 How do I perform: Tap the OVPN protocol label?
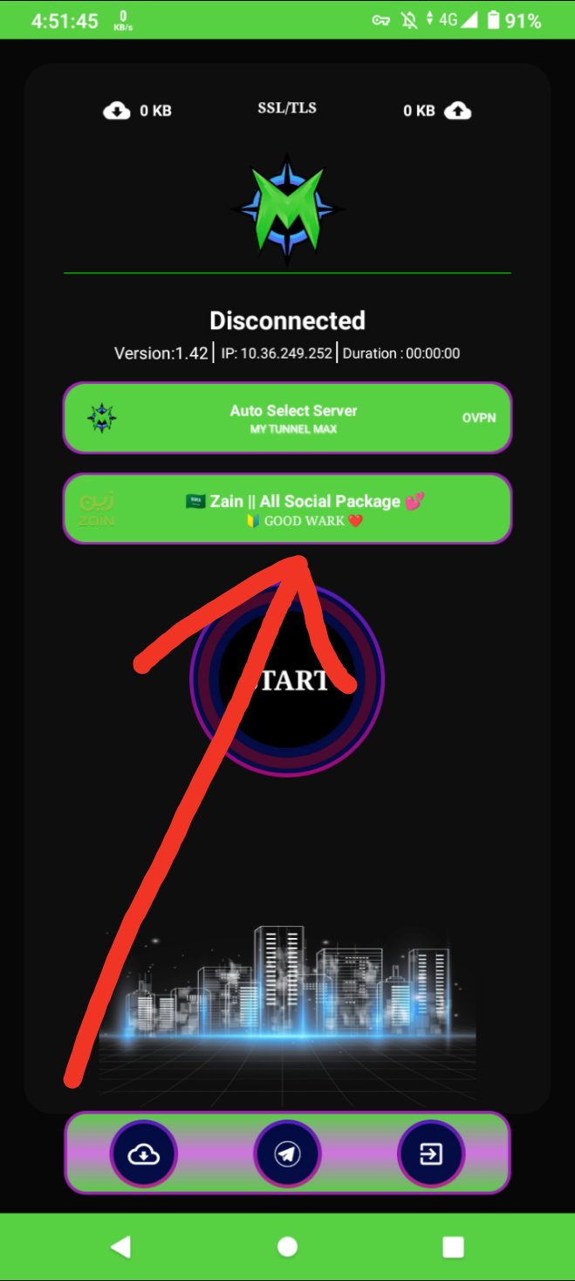479,418
